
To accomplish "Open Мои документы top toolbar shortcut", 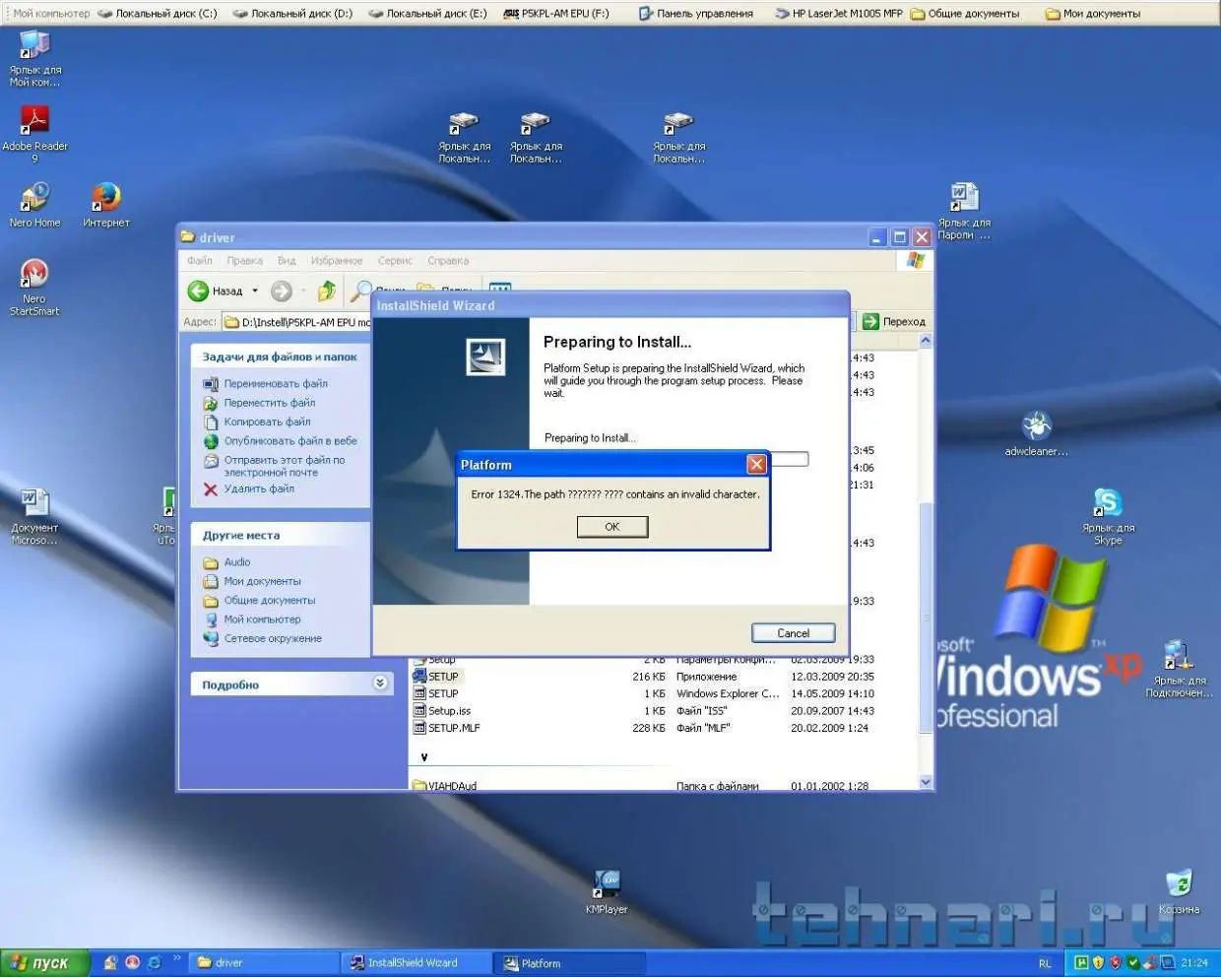I will 1093,14.
